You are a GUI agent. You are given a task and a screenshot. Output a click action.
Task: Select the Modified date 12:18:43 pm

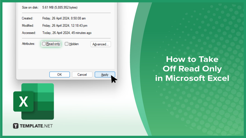tap(65, 25)
